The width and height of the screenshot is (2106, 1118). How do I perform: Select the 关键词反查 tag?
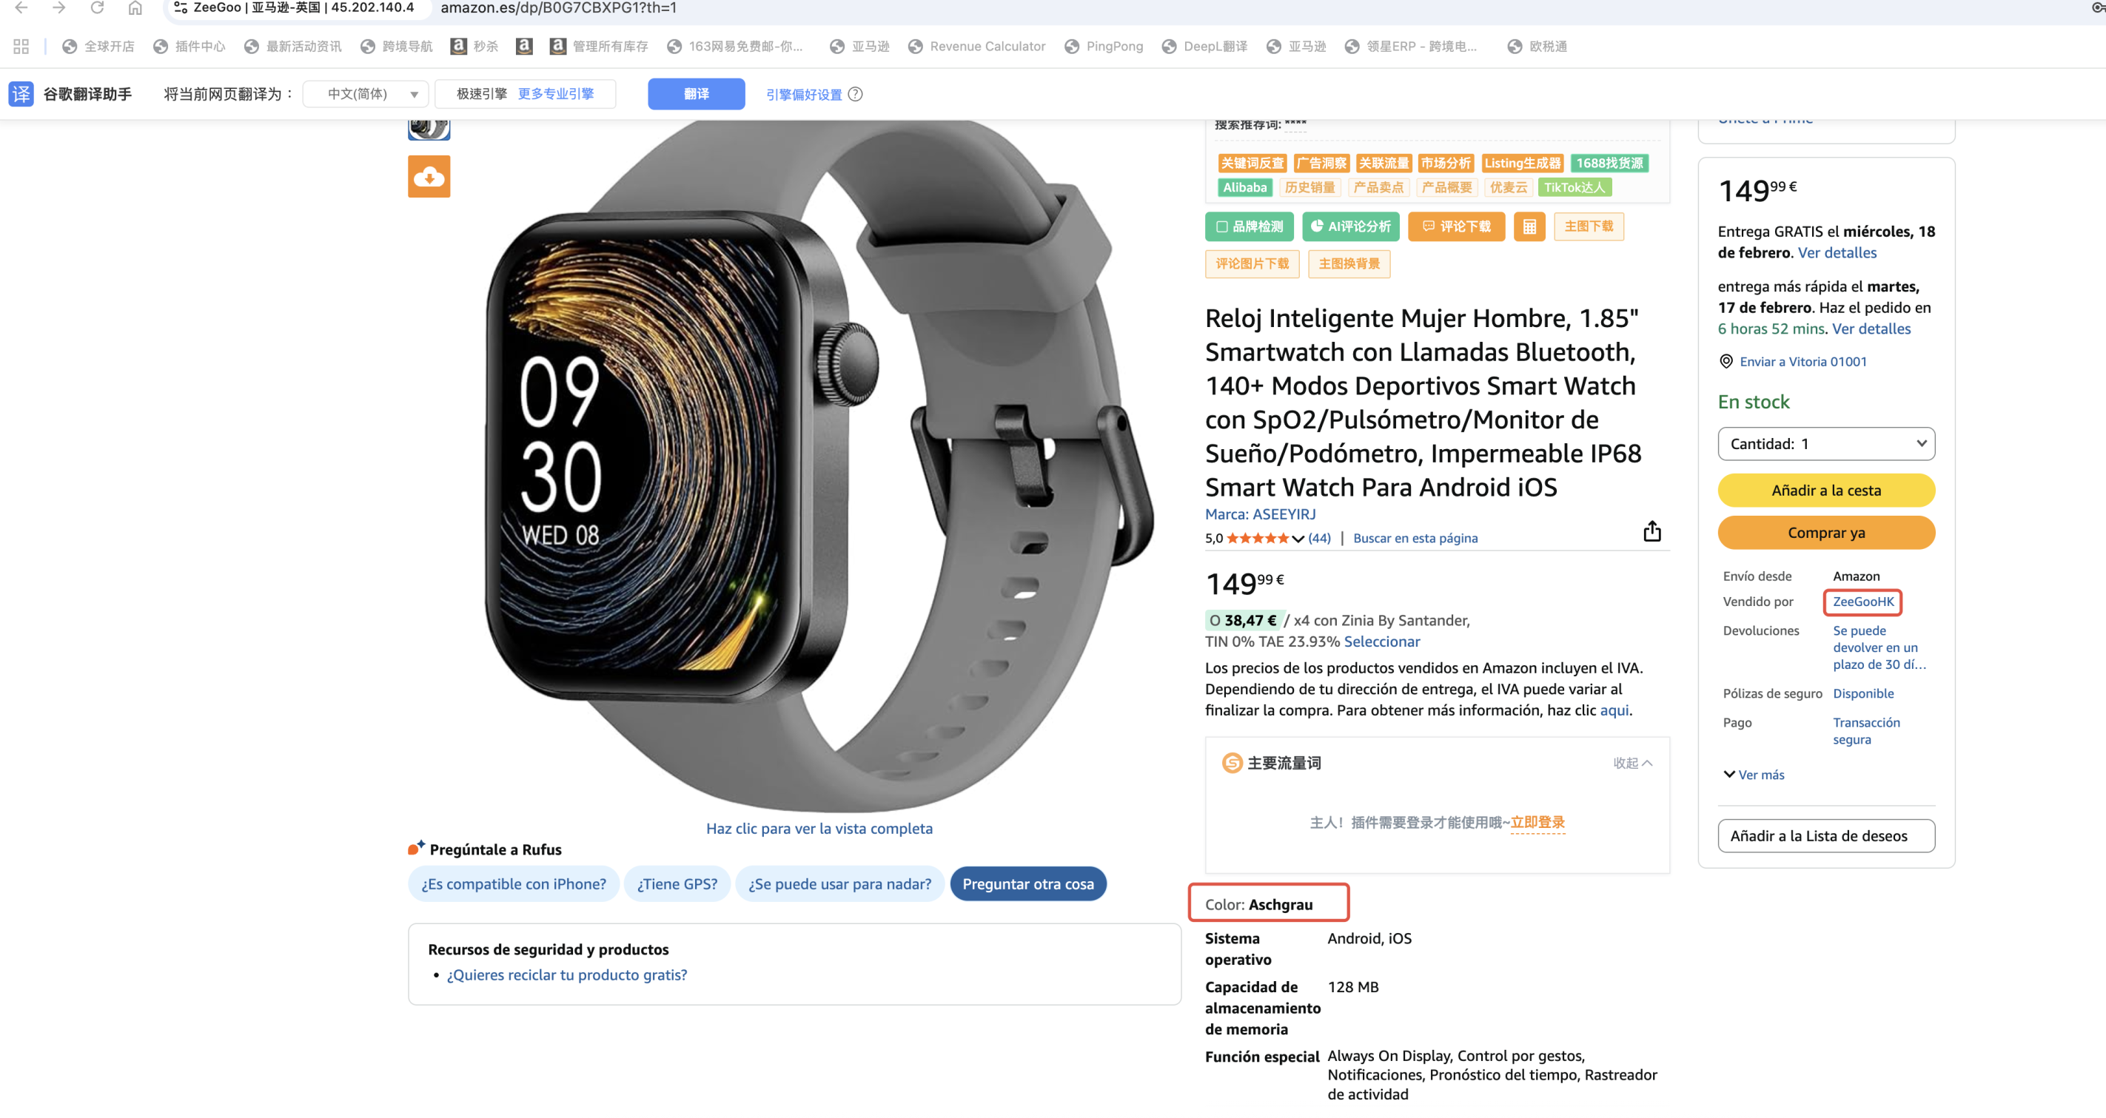click(1252, 163)
